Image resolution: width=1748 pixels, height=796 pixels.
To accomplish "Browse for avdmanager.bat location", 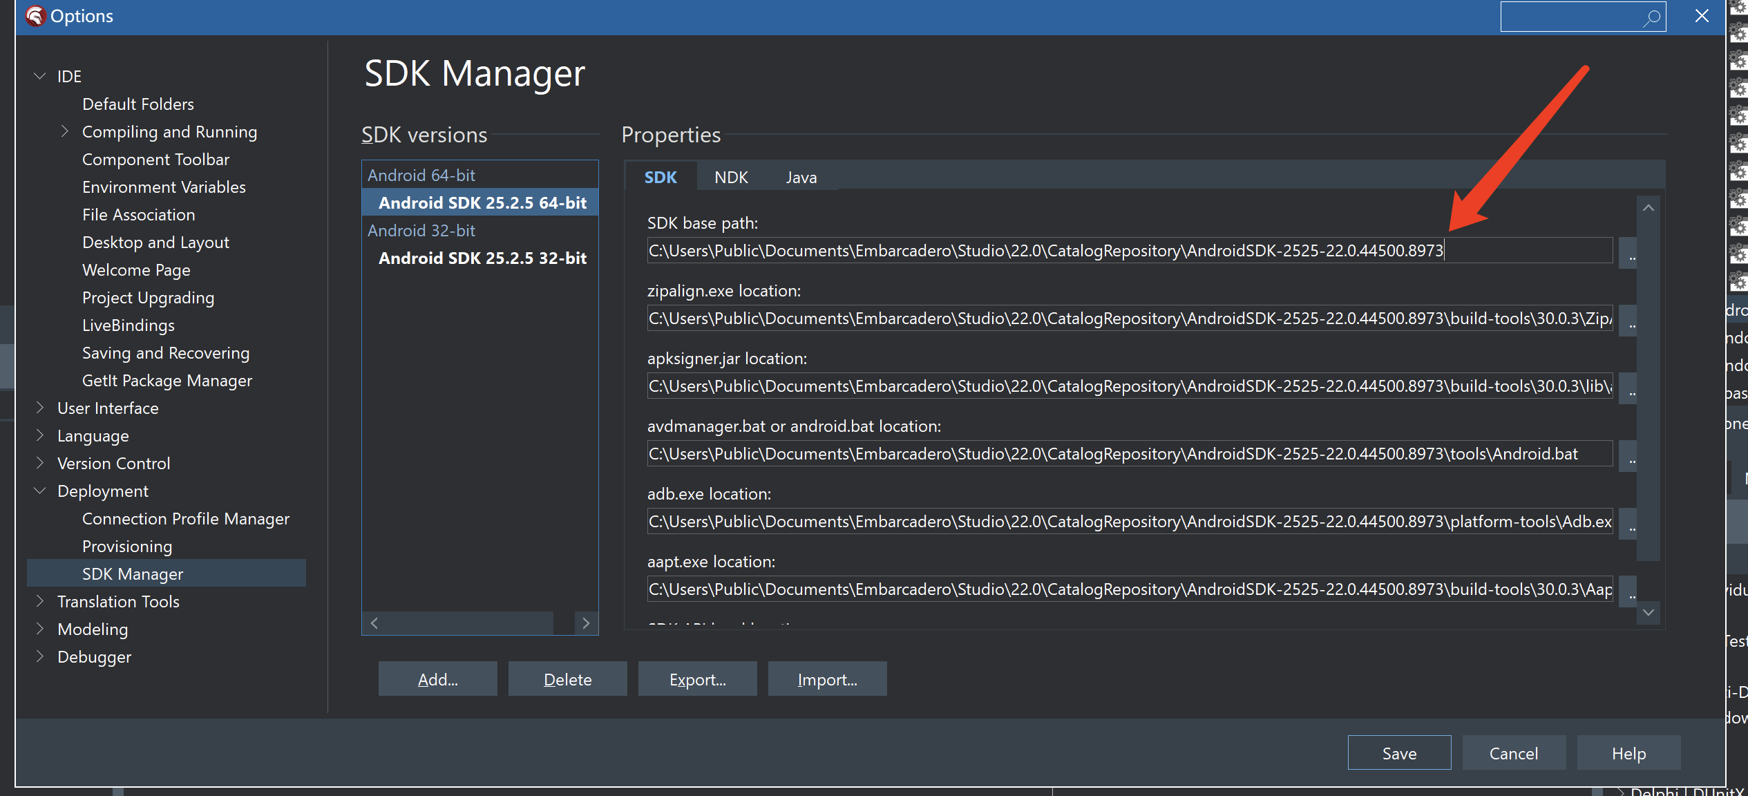I will 1628,457.
